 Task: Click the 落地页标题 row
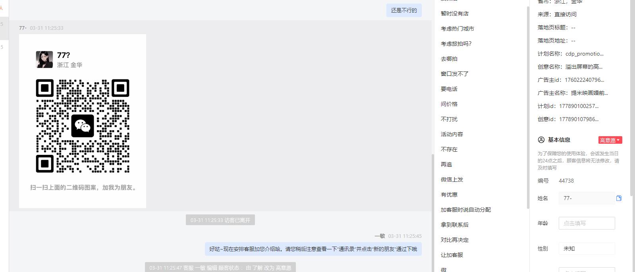tap(556, 27)
